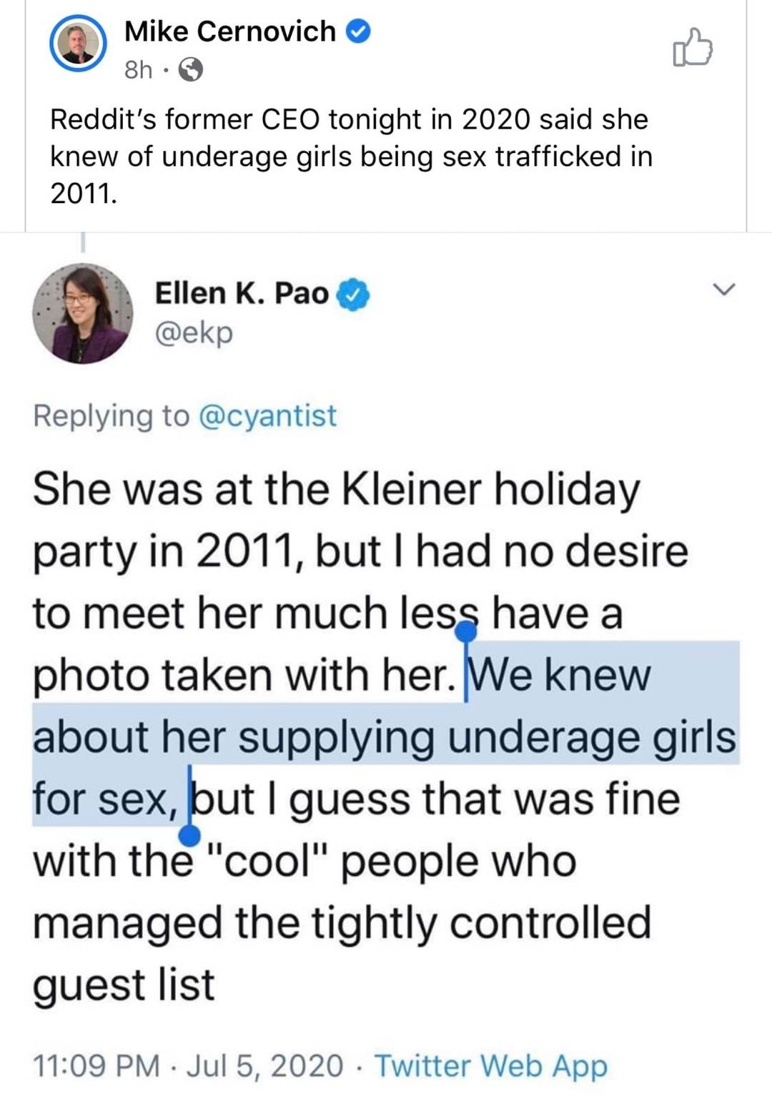Click the 11:09 PM tweet time

click(96, 1065)
